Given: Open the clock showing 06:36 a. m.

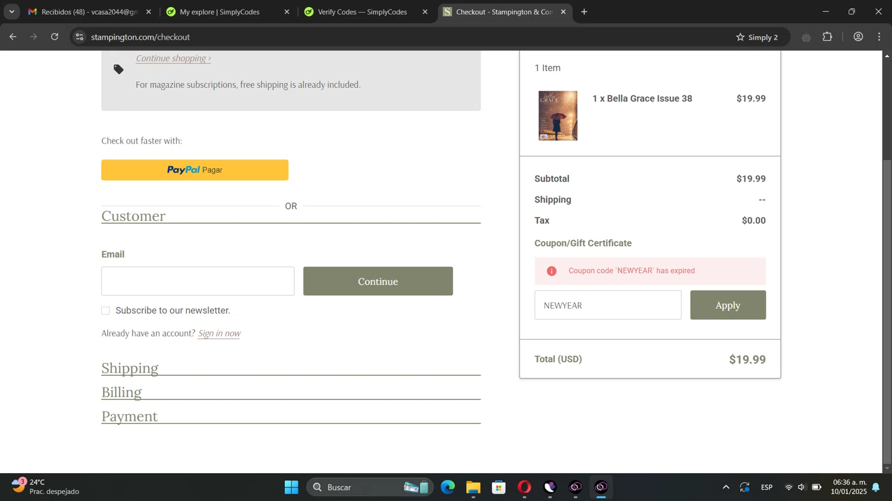Looking at the screenshot, I should pyautogui.click(x=849, y=487).
